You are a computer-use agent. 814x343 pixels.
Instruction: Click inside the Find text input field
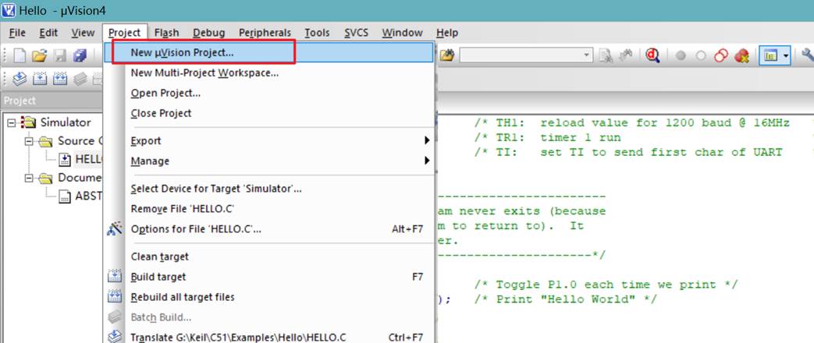tap(521, 55)
